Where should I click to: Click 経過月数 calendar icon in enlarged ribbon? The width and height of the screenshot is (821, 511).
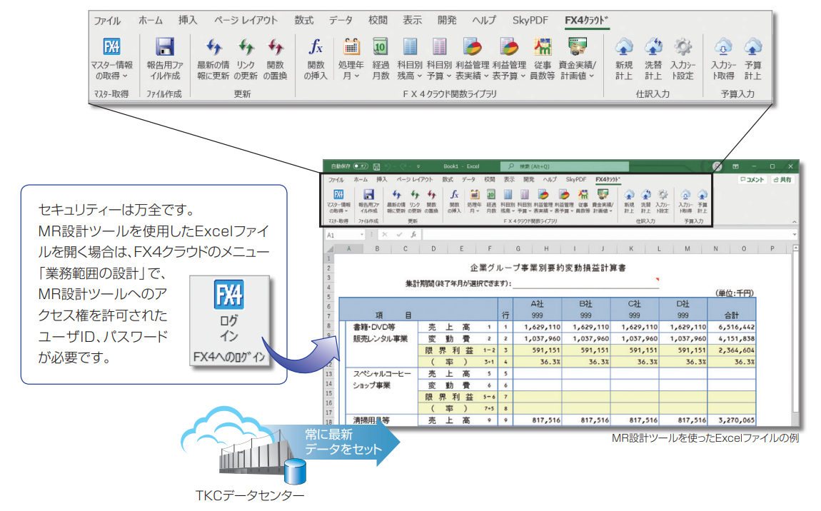pyautogui.click(x=381, y=48)
